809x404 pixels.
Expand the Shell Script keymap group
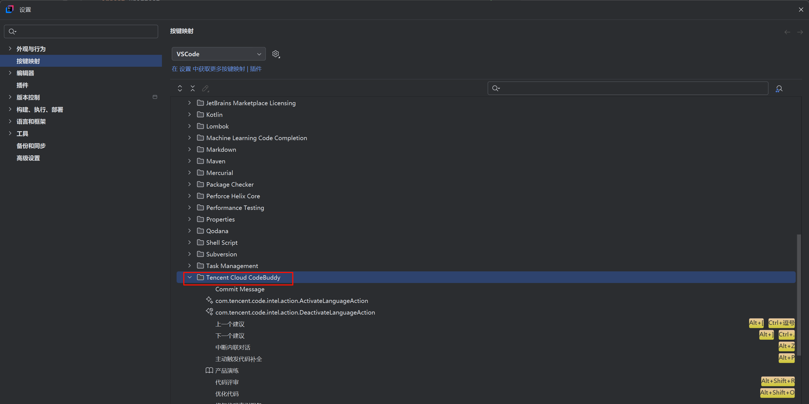(189, 243)
